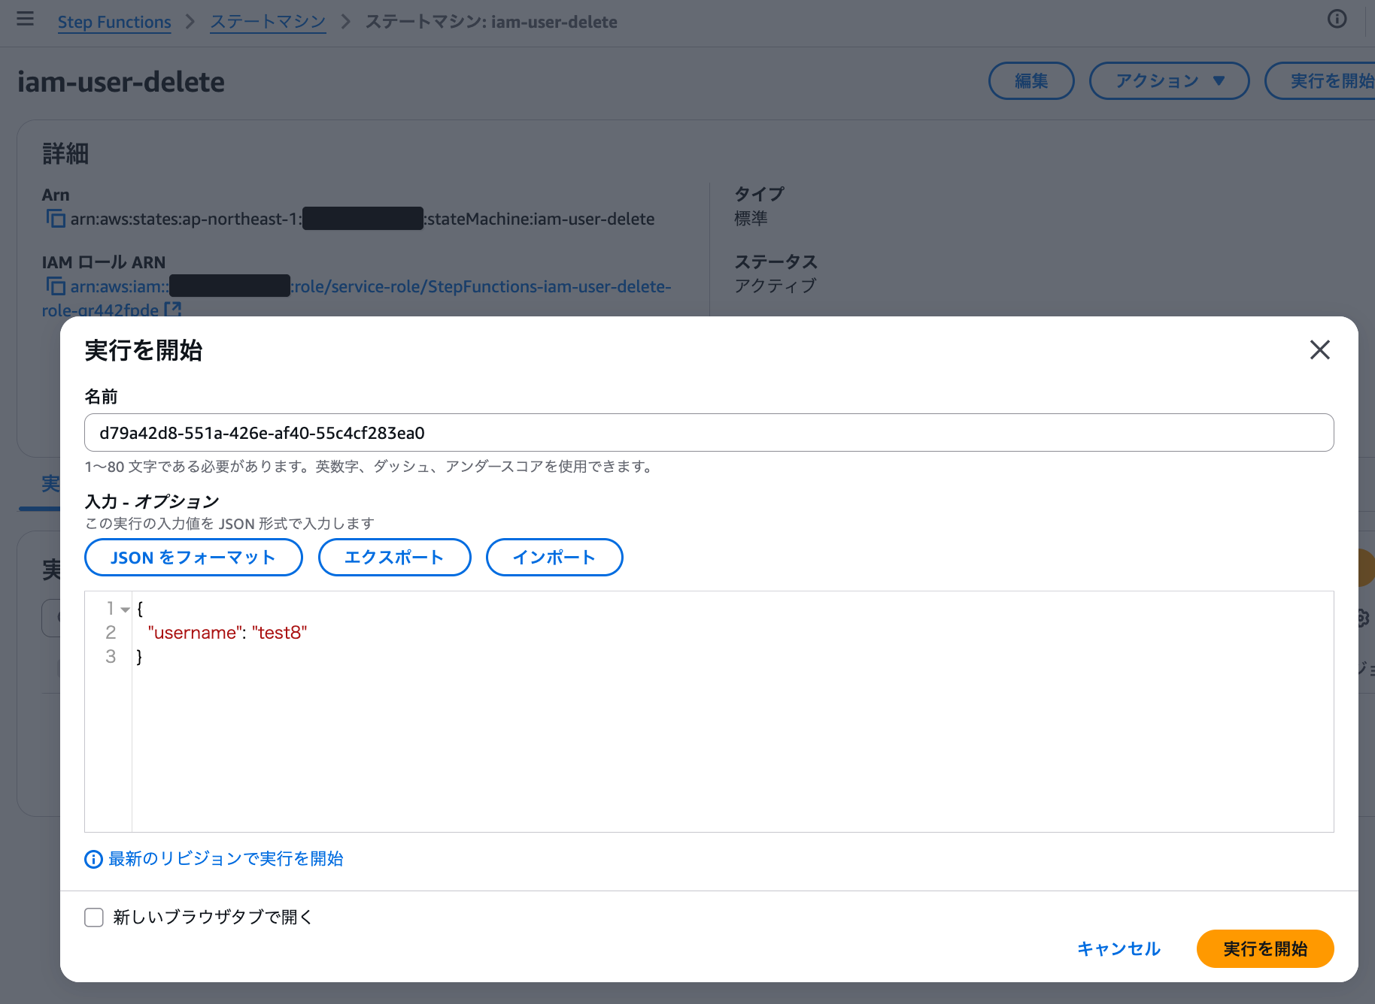Screen dimensions: 1375x1004
Task: Go to ステートマシン breadcrumb
Action: coord(268,22)
